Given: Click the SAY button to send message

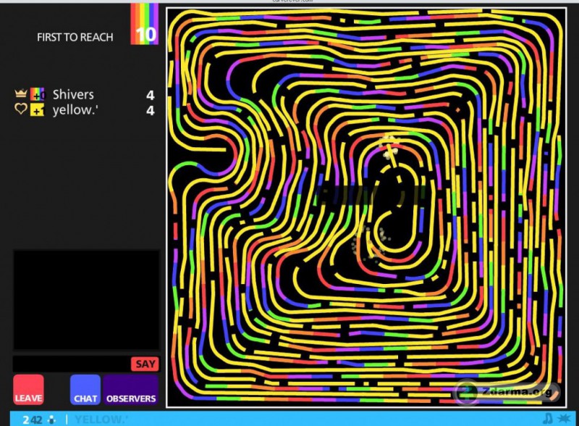Looking at the screenshot, I should point(145,364).
